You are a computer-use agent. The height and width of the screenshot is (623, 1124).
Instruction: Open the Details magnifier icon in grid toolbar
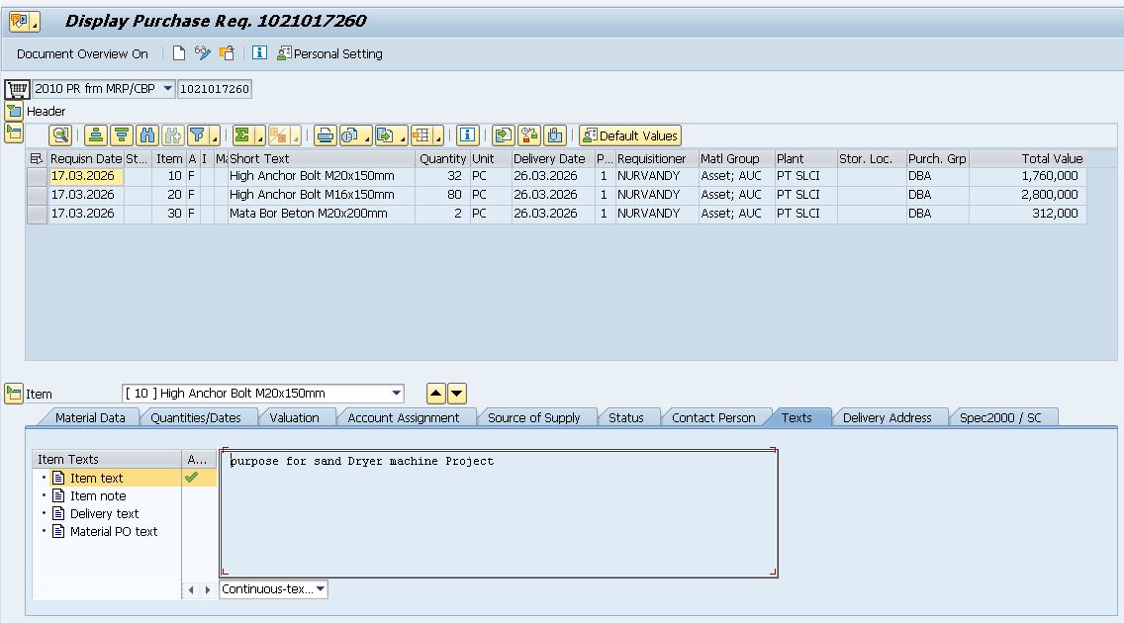(x=60, y=135)
